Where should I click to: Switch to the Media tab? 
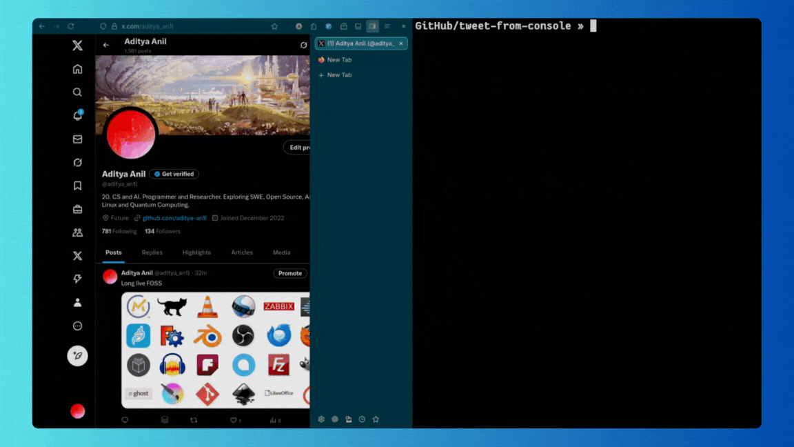pyautogui.click(x=281, y=252)
